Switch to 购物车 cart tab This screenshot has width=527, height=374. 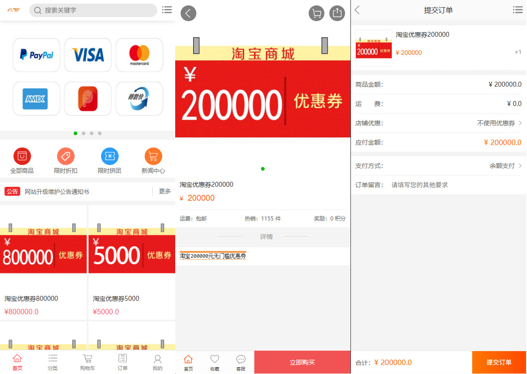(x=88, y=363)
